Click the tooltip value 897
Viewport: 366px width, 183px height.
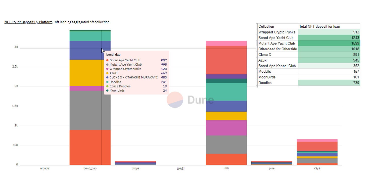[x=164, y=60]
